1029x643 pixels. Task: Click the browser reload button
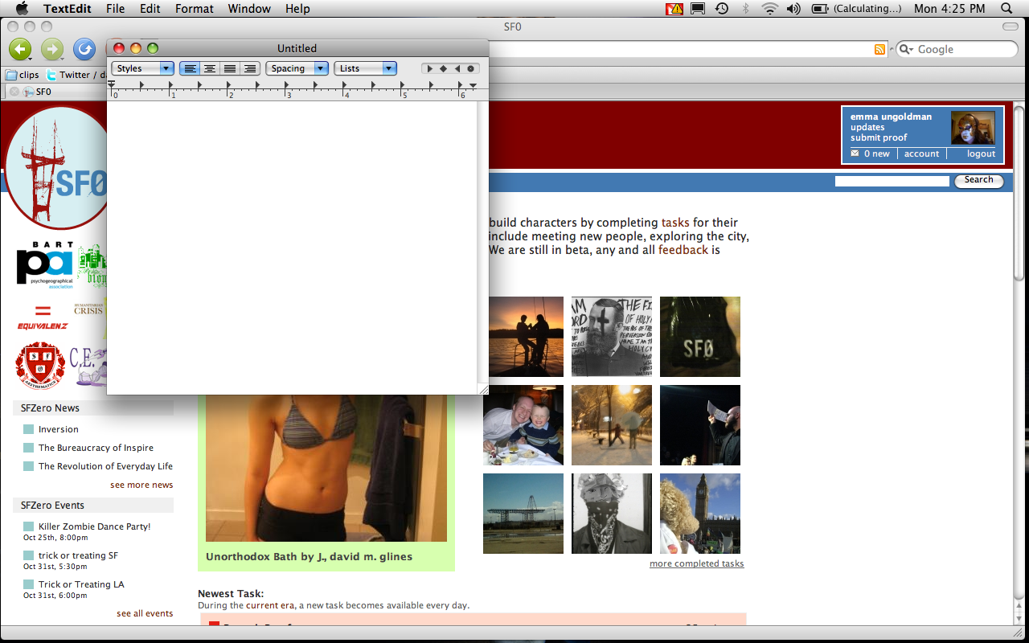pos(84,49)
